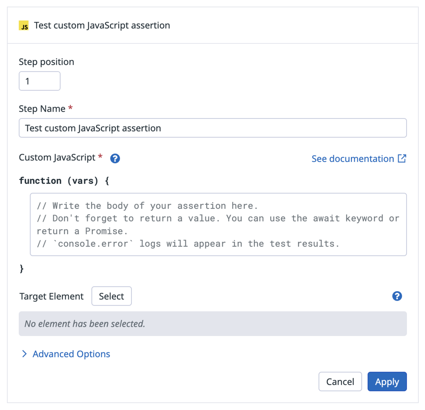The height and width of the screenshot is (410, 425).
Task: Click the Target Element label text
Action: click(x=51, y=296)
